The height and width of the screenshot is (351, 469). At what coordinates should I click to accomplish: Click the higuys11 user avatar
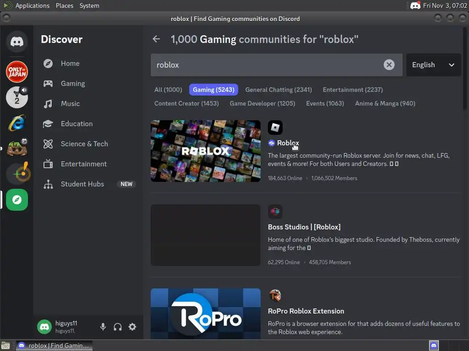pyautogui.click(x=44, y=327)
